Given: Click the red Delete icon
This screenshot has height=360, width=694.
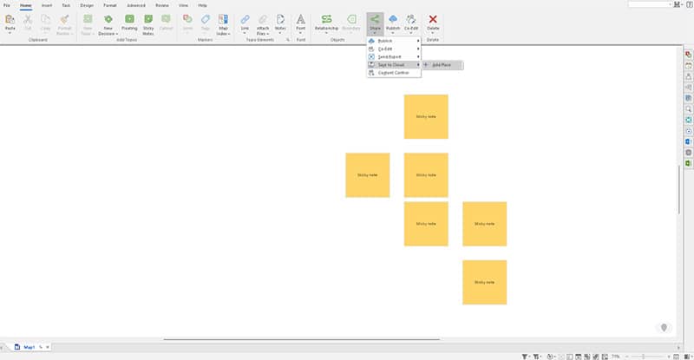Looking at the screenshot, I should tap(433, 19).
